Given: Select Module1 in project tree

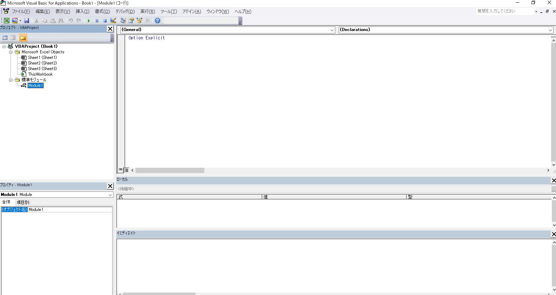Looking at the screenshot, I should (x=36, y=85).
